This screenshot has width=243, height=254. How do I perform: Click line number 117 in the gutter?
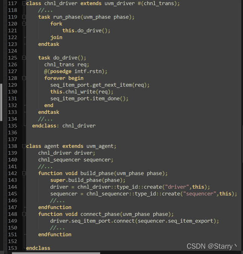pos(12,3)
